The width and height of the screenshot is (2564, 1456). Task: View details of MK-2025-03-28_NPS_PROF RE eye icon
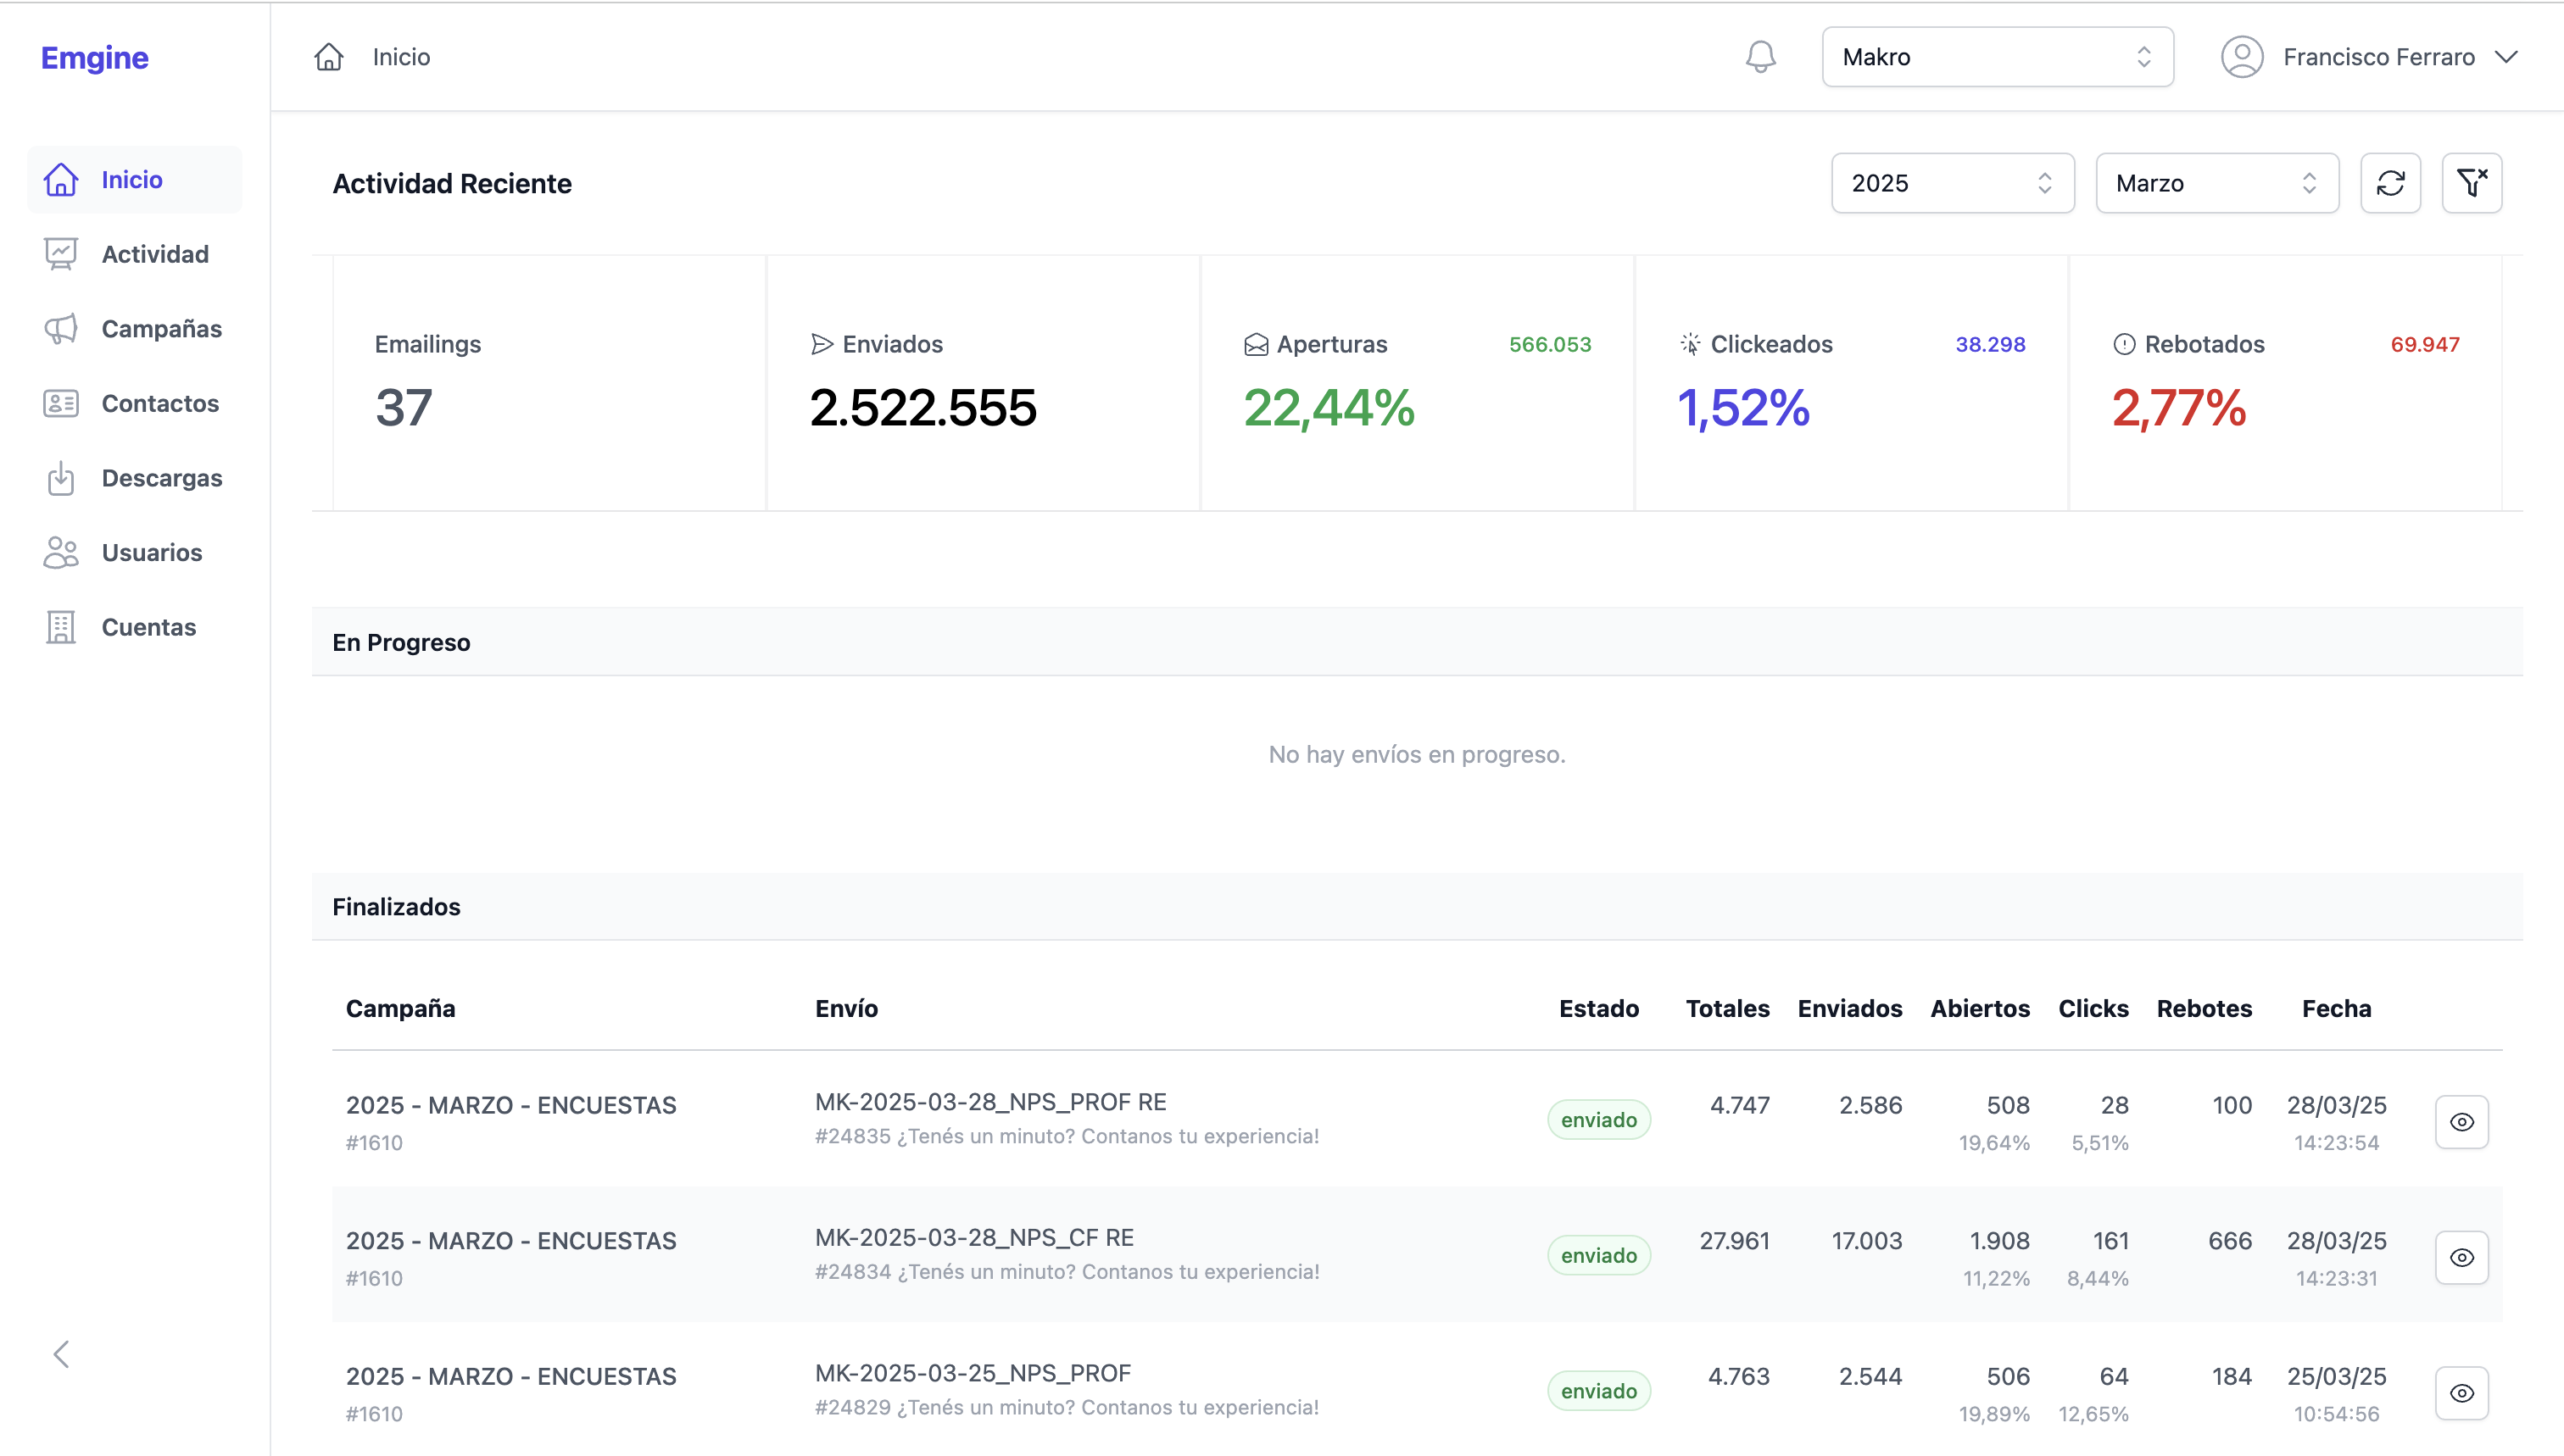(2461, 1122)
